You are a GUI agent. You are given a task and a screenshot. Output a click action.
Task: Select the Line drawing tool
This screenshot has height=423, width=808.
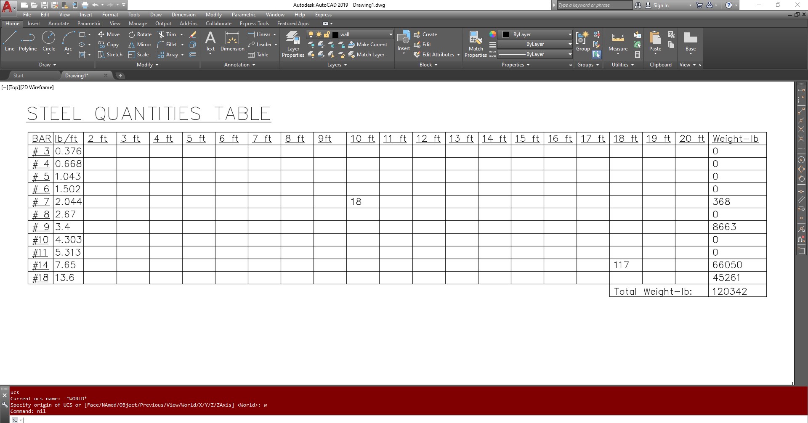9,41
